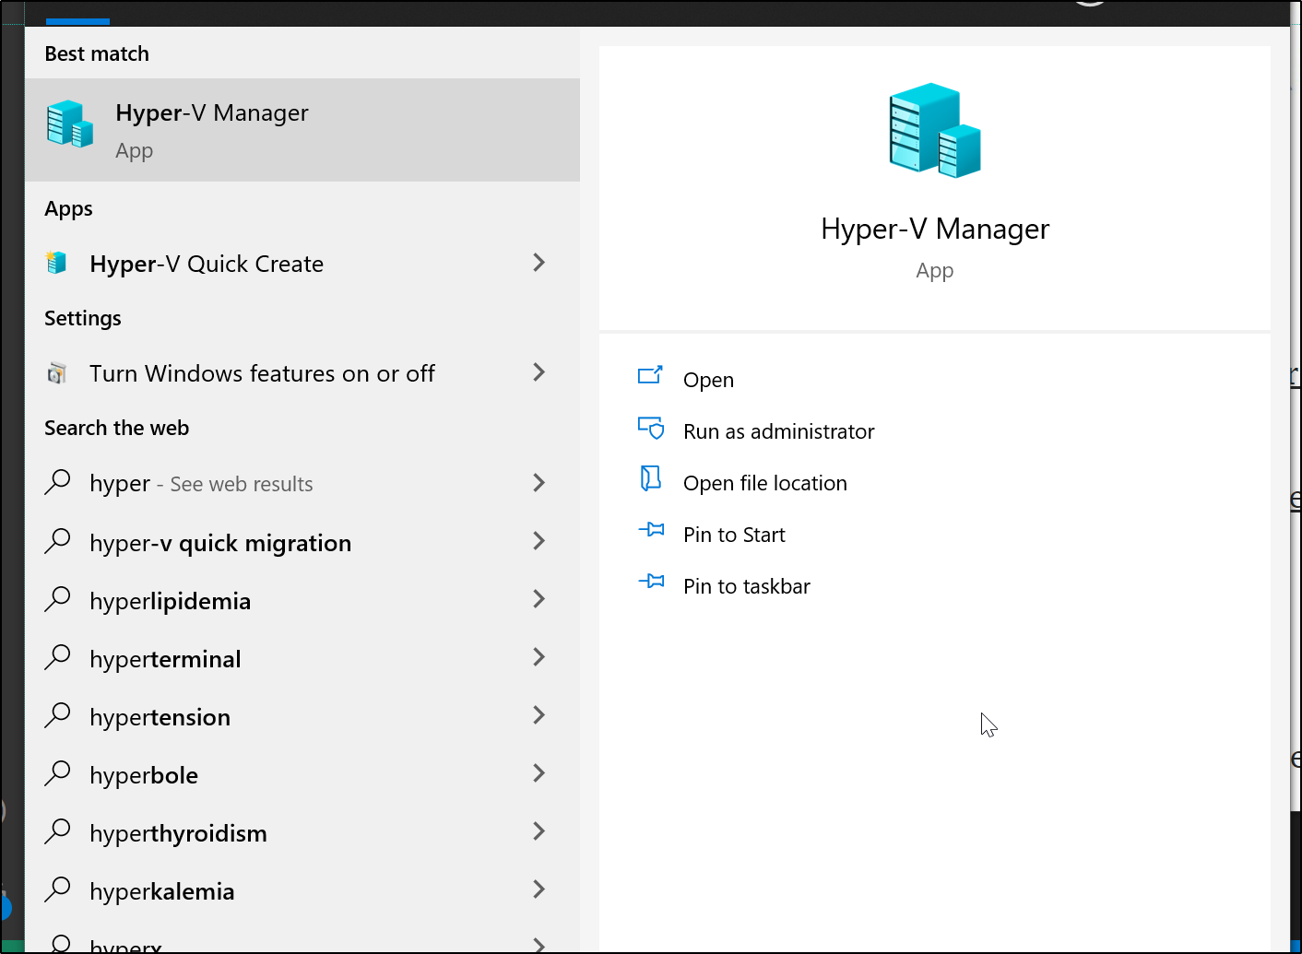Open Turn Windows features on or off
This screenshot has height=954, width=1302.
point(302,373)
